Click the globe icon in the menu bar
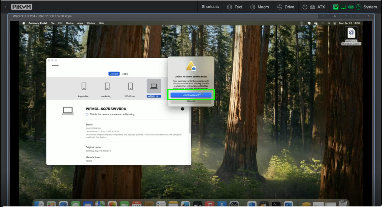 [302, 23]
